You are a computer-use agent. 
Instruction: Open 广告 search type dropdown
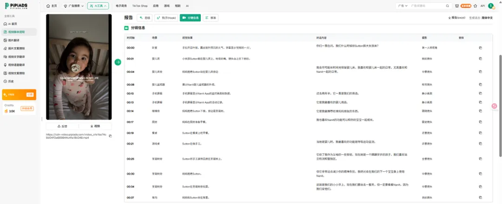tap(403, 6)
